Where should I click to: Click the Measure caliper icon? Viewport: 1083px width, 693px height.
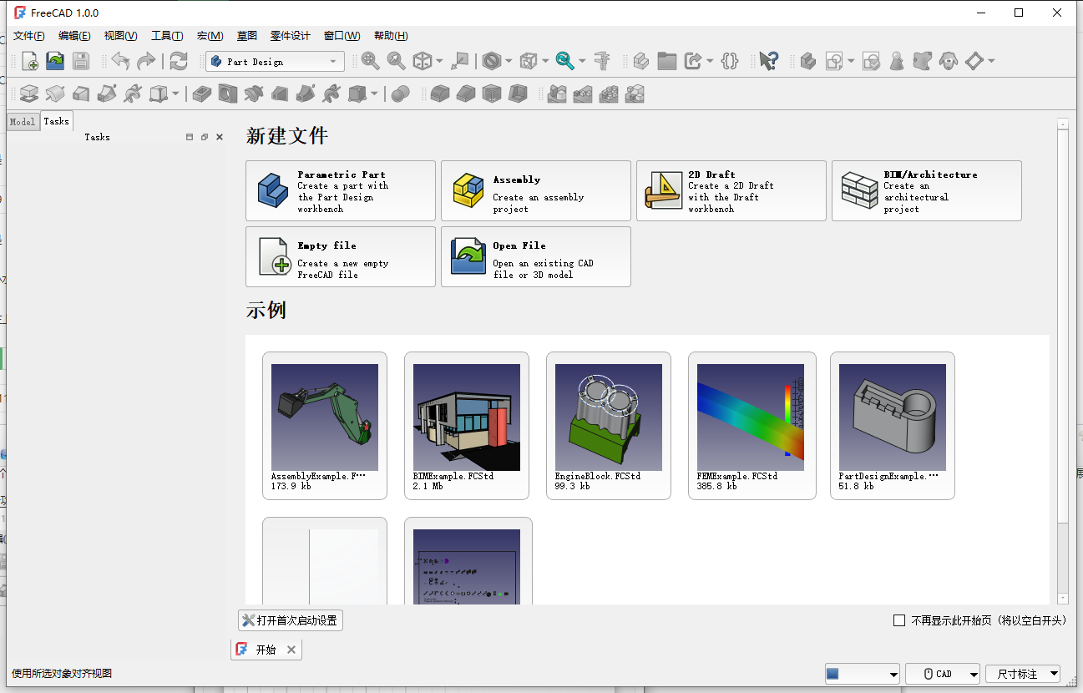(x=602, y=61)
